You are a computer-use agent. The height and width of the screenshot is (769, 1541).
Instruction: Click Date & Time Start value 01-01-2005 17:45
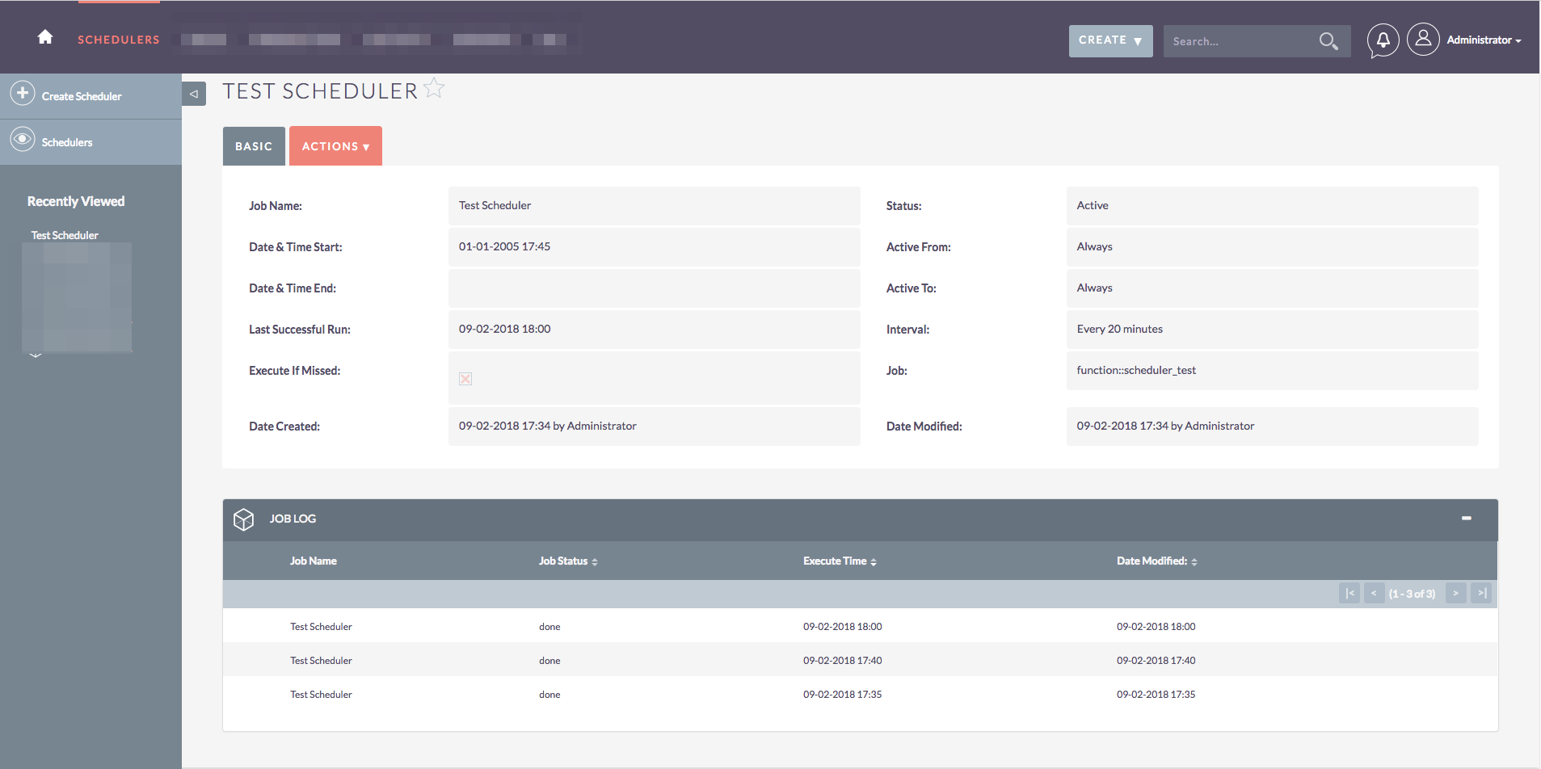coord(504,246)
